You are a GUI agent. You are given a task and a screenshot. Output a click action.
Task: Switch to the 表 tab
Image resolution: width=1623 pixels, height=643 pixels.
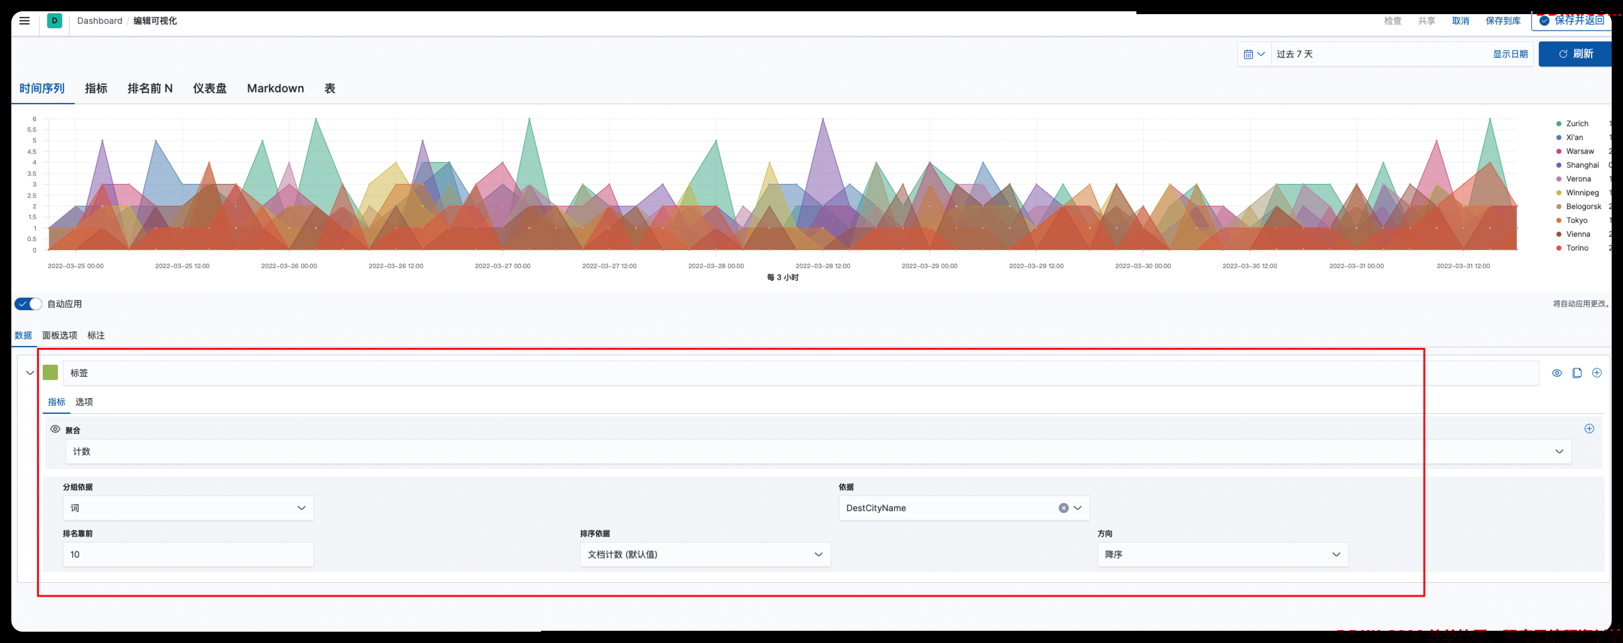[330, 89]
